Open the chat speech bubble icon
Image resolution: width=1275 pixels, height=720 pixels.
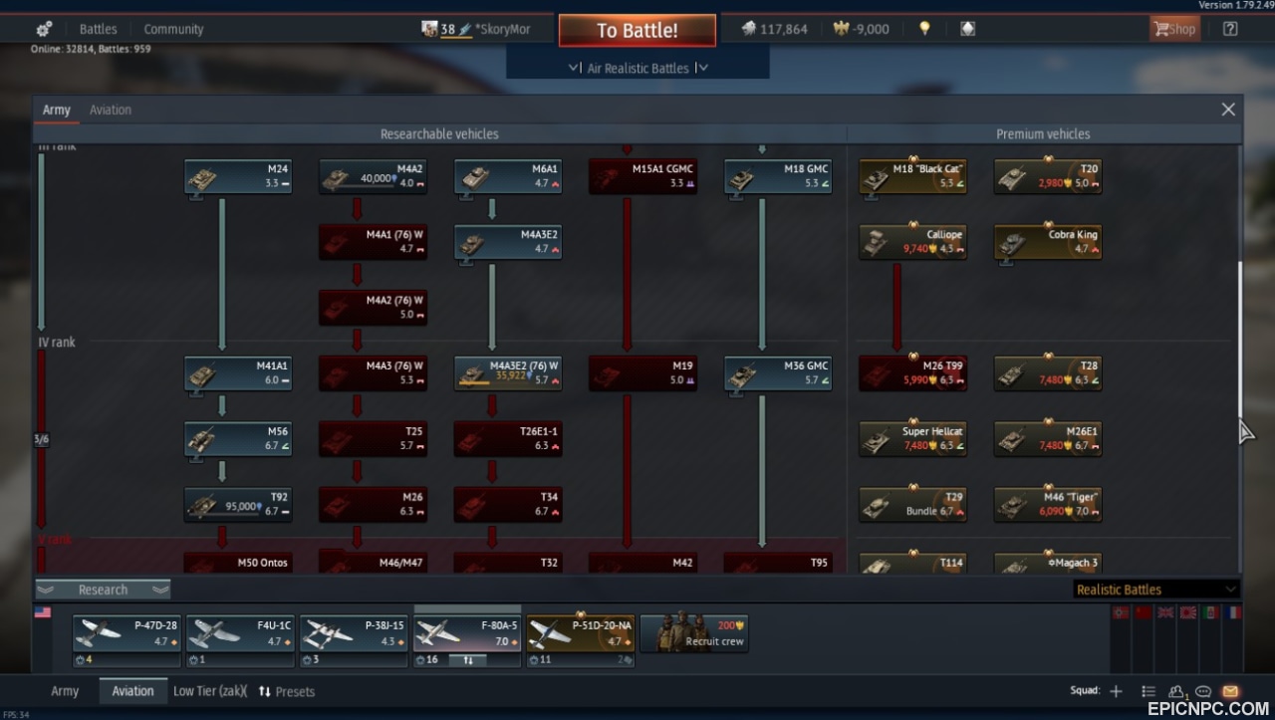pos(1203,691)
